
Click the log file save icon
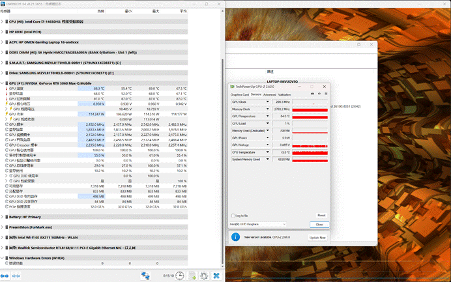[x=192, y=275]
